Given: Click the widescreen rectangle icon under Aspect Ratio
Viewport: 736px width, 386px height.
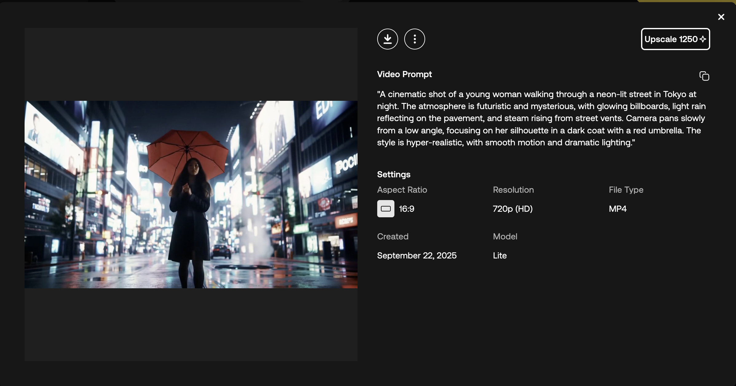Looking at the screenshot, I should click(x=386, y=209).
